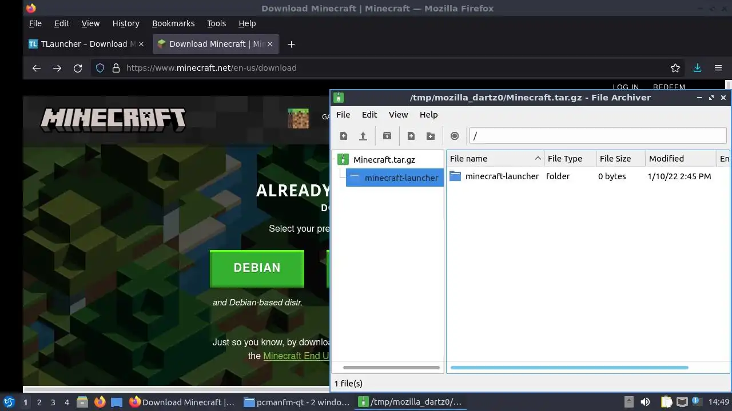
Task: Bookmark this page with the star icon
Action: 675,68
